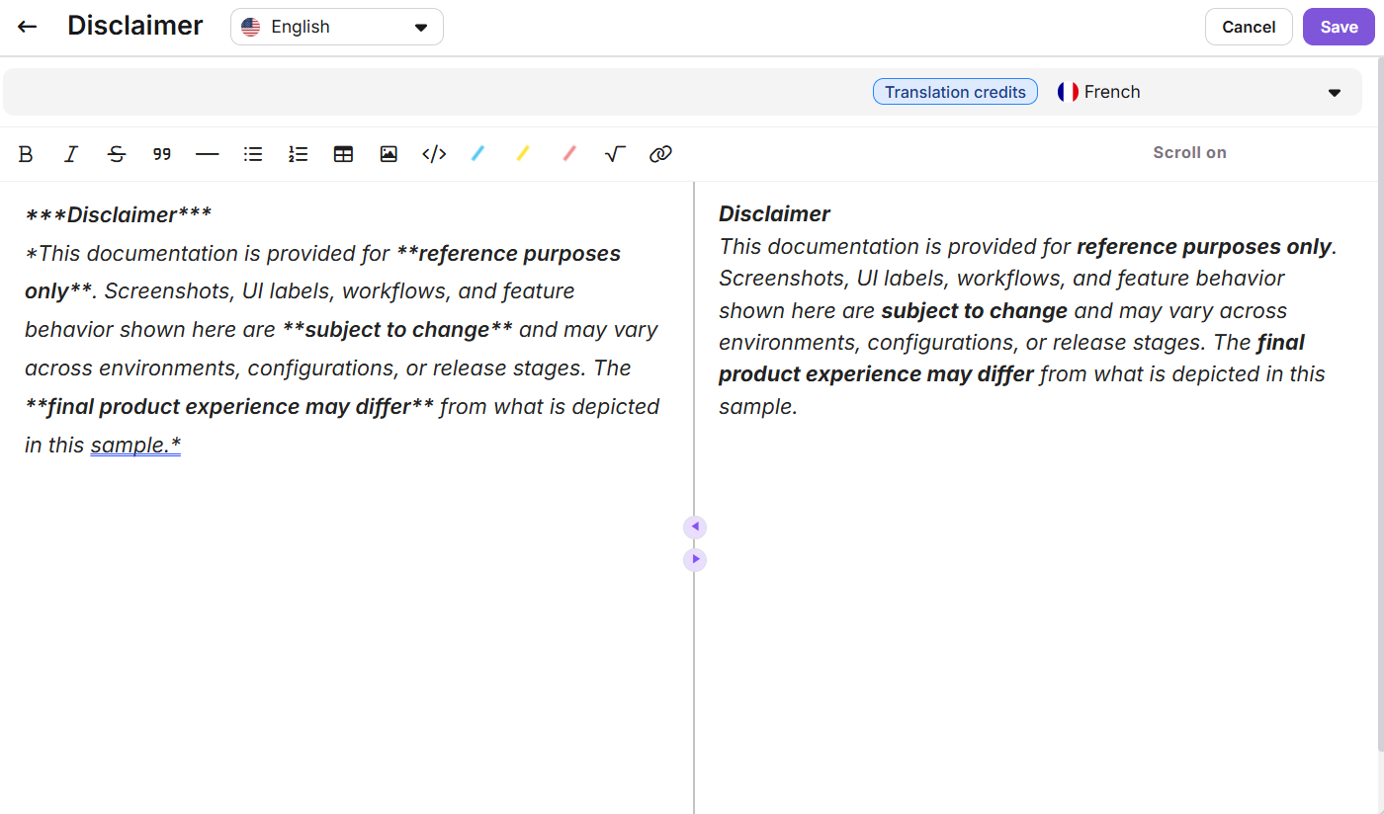The height and width of the screenshot is (814, 1384).
Task: Create a numbered list
Action: click(x=298, y=153)
